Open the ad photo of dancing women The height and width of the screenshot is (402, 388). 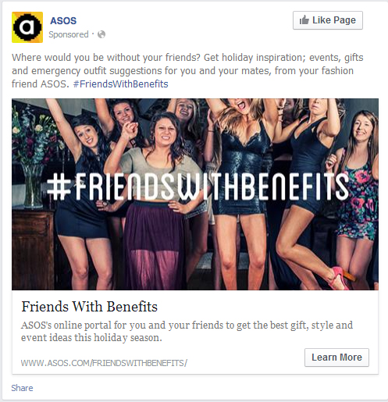click(x=195, y=194)
